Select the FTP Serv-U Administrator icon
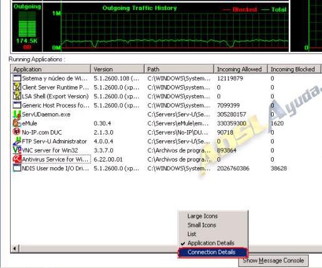 17,142
